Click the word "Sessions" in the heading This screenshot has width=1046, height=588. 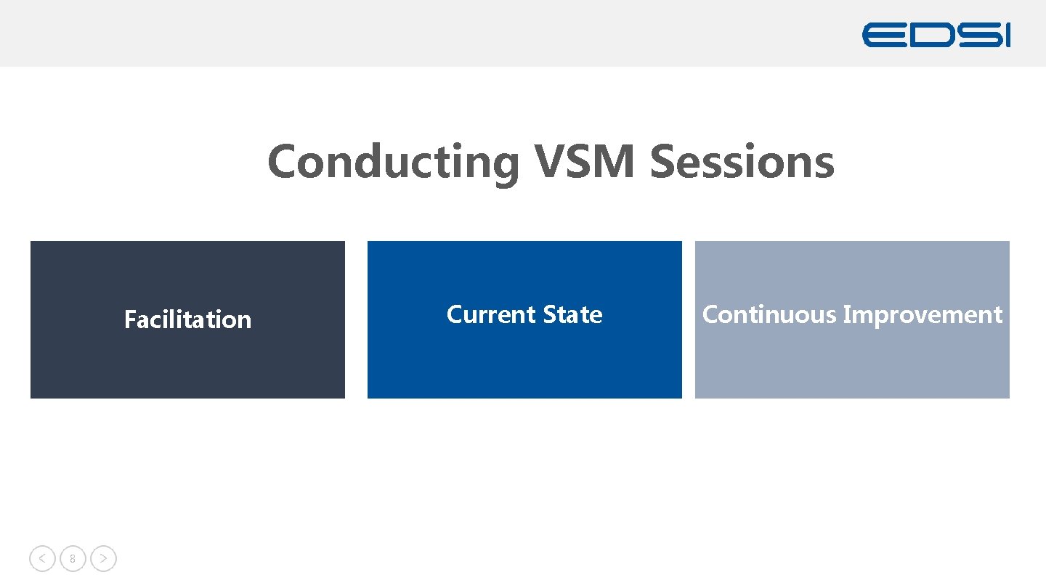coord(742,161)
